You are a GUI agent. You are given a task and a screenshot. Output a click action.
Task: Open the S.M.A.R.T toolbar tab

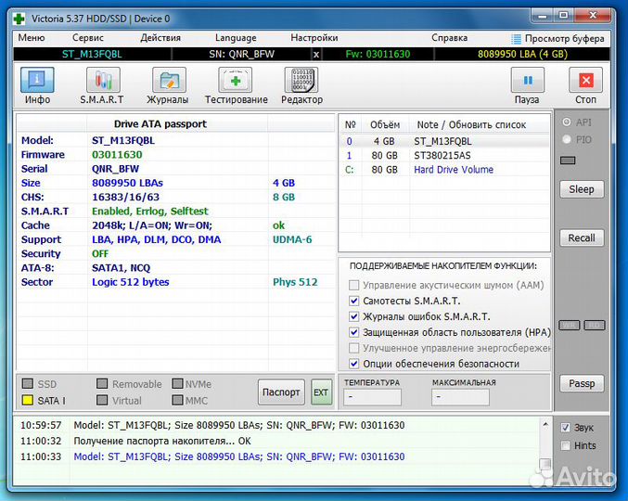pos(103,85)
